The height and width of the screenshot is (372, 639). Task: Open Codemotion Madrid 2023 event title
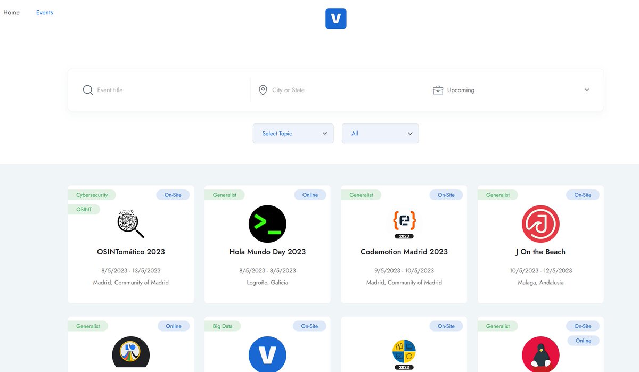tap(404, 252)
